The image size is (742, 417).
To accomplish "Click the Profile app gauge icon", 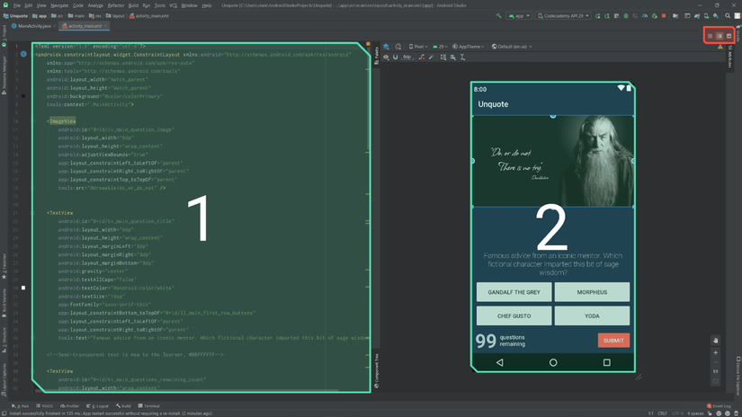I will click(x=645, y=15).
